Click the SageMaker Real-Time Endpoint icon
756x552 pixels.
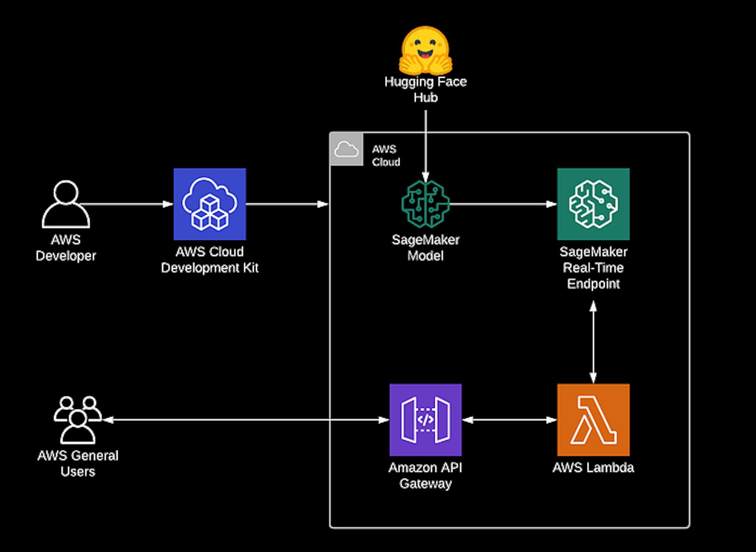[593, 204]
